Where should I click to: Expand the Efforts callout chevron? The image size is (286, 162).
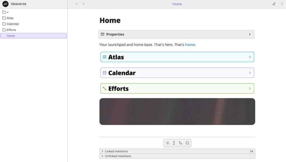[250, 89]
